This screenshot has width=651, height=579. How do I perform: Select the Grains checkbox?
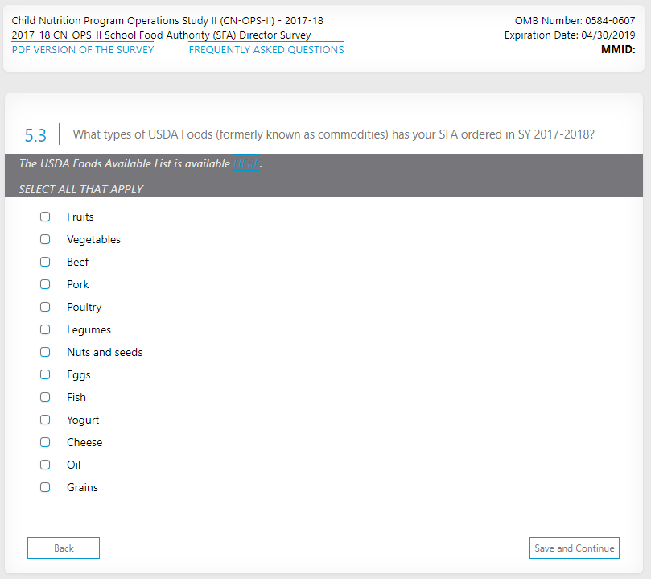tap(45, 487)
